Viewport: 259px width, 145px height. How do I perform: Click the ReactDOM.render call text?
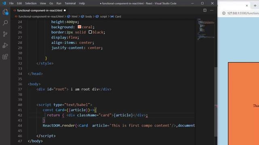pos(59,126)
